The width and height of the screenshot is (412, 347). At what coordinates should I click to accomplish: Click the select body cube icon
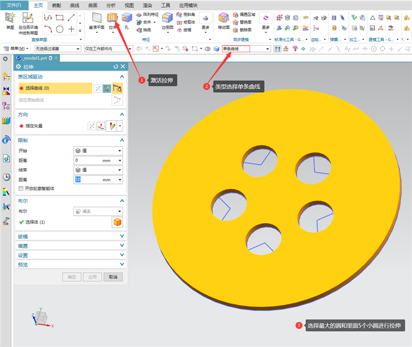click(x=118, y=222)
